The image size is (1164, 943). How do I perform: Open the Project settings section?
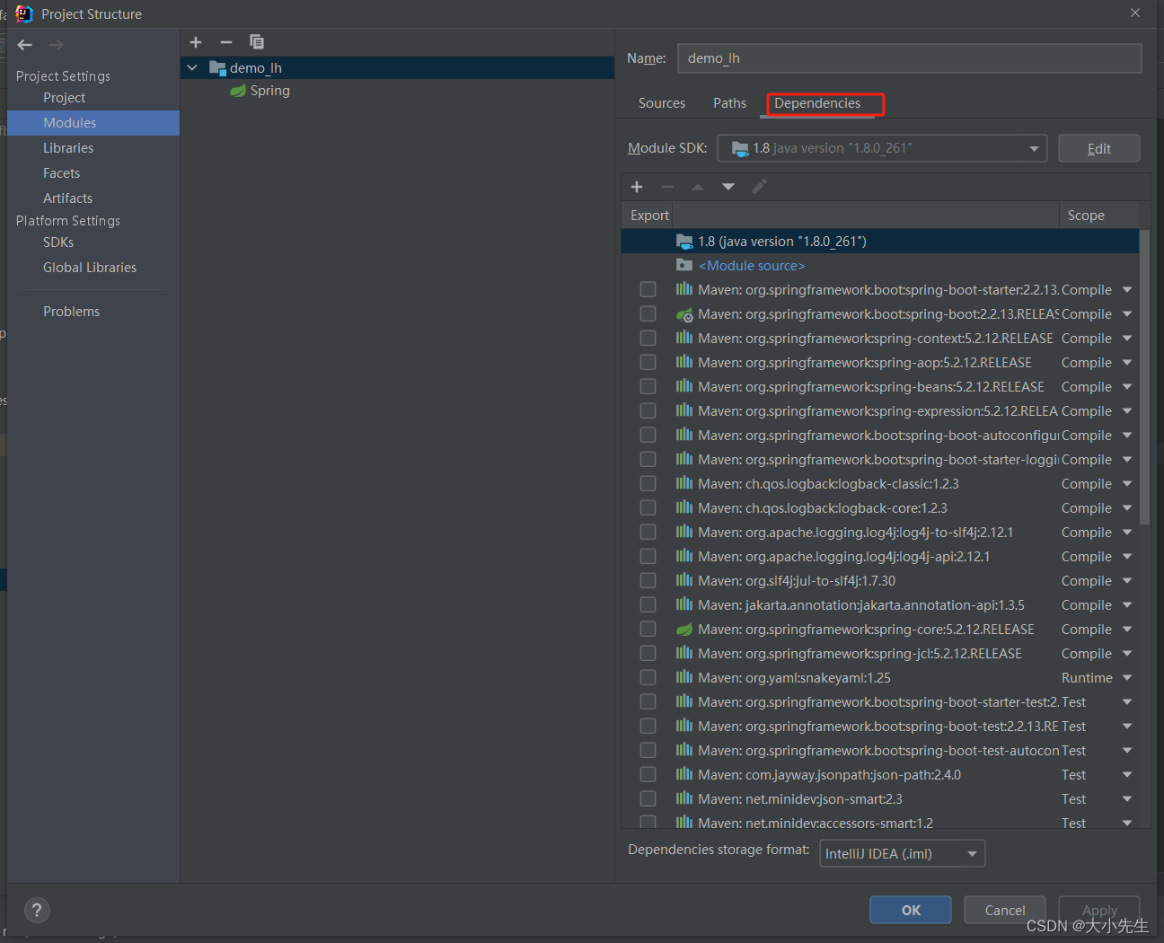[65, 98]
